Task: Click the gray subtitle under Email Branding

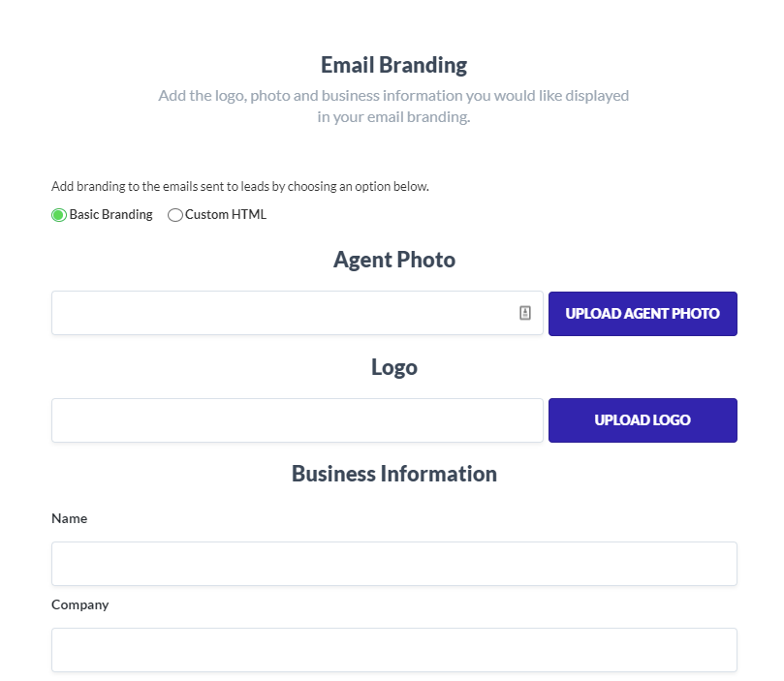Action: 393,96
